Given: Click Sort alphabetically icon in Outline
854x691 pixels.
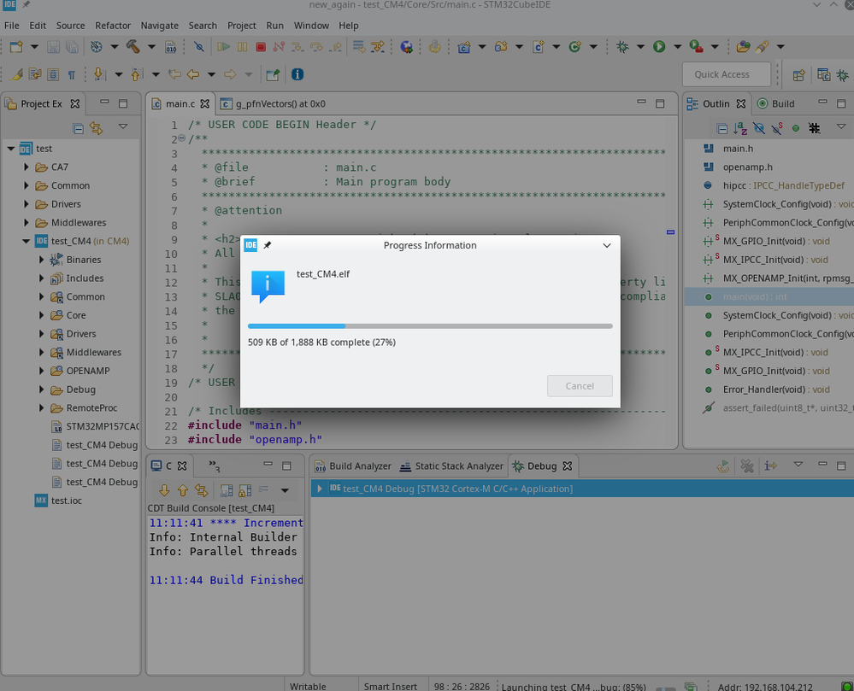Looking at the screenshot, I should [x=740, y=128].
